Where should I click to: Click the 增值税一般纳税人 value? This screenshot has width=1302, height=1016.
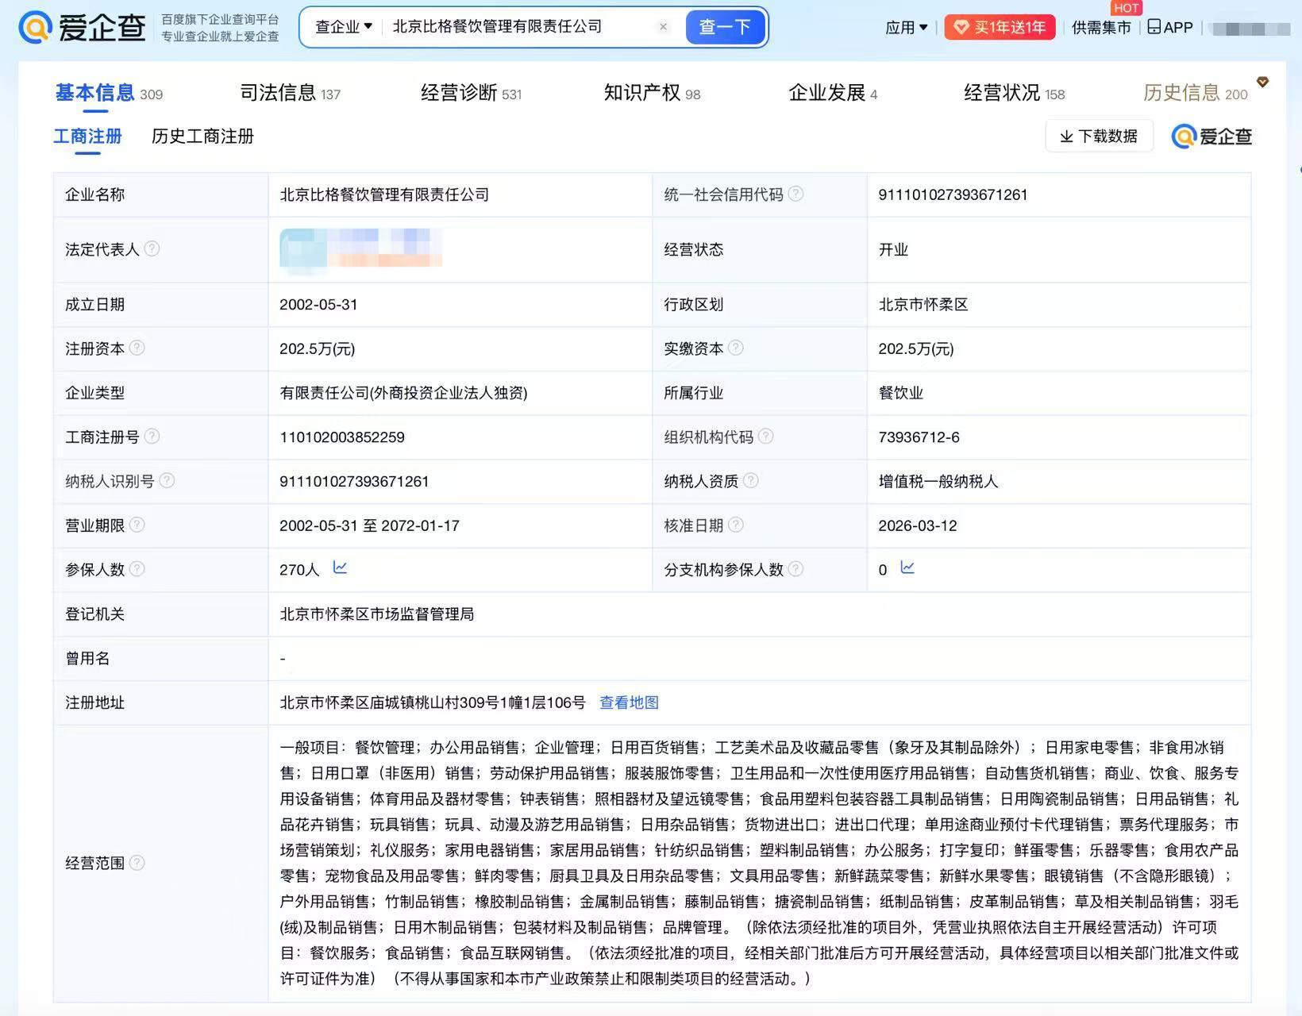(938, 482)
